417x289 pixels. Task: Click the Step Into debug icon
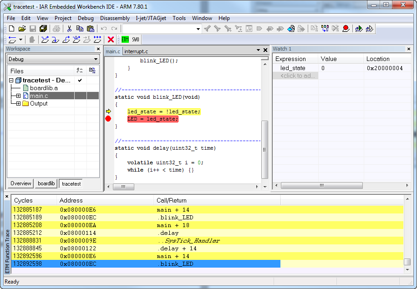[55, 40]
